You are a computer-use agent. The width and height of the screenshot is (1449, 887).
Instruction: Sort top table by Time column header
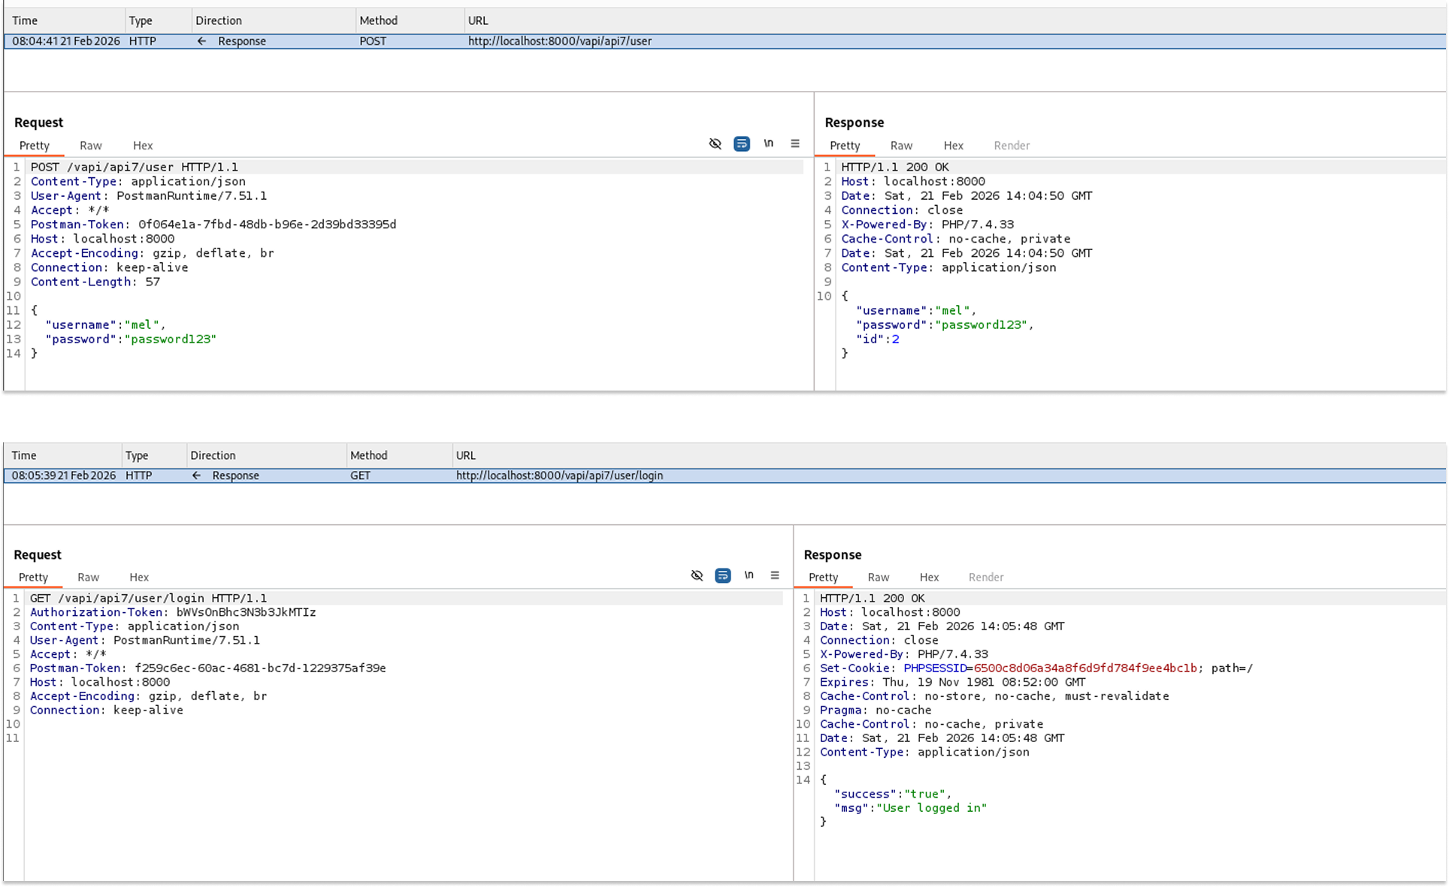click(x=25, y=21)
